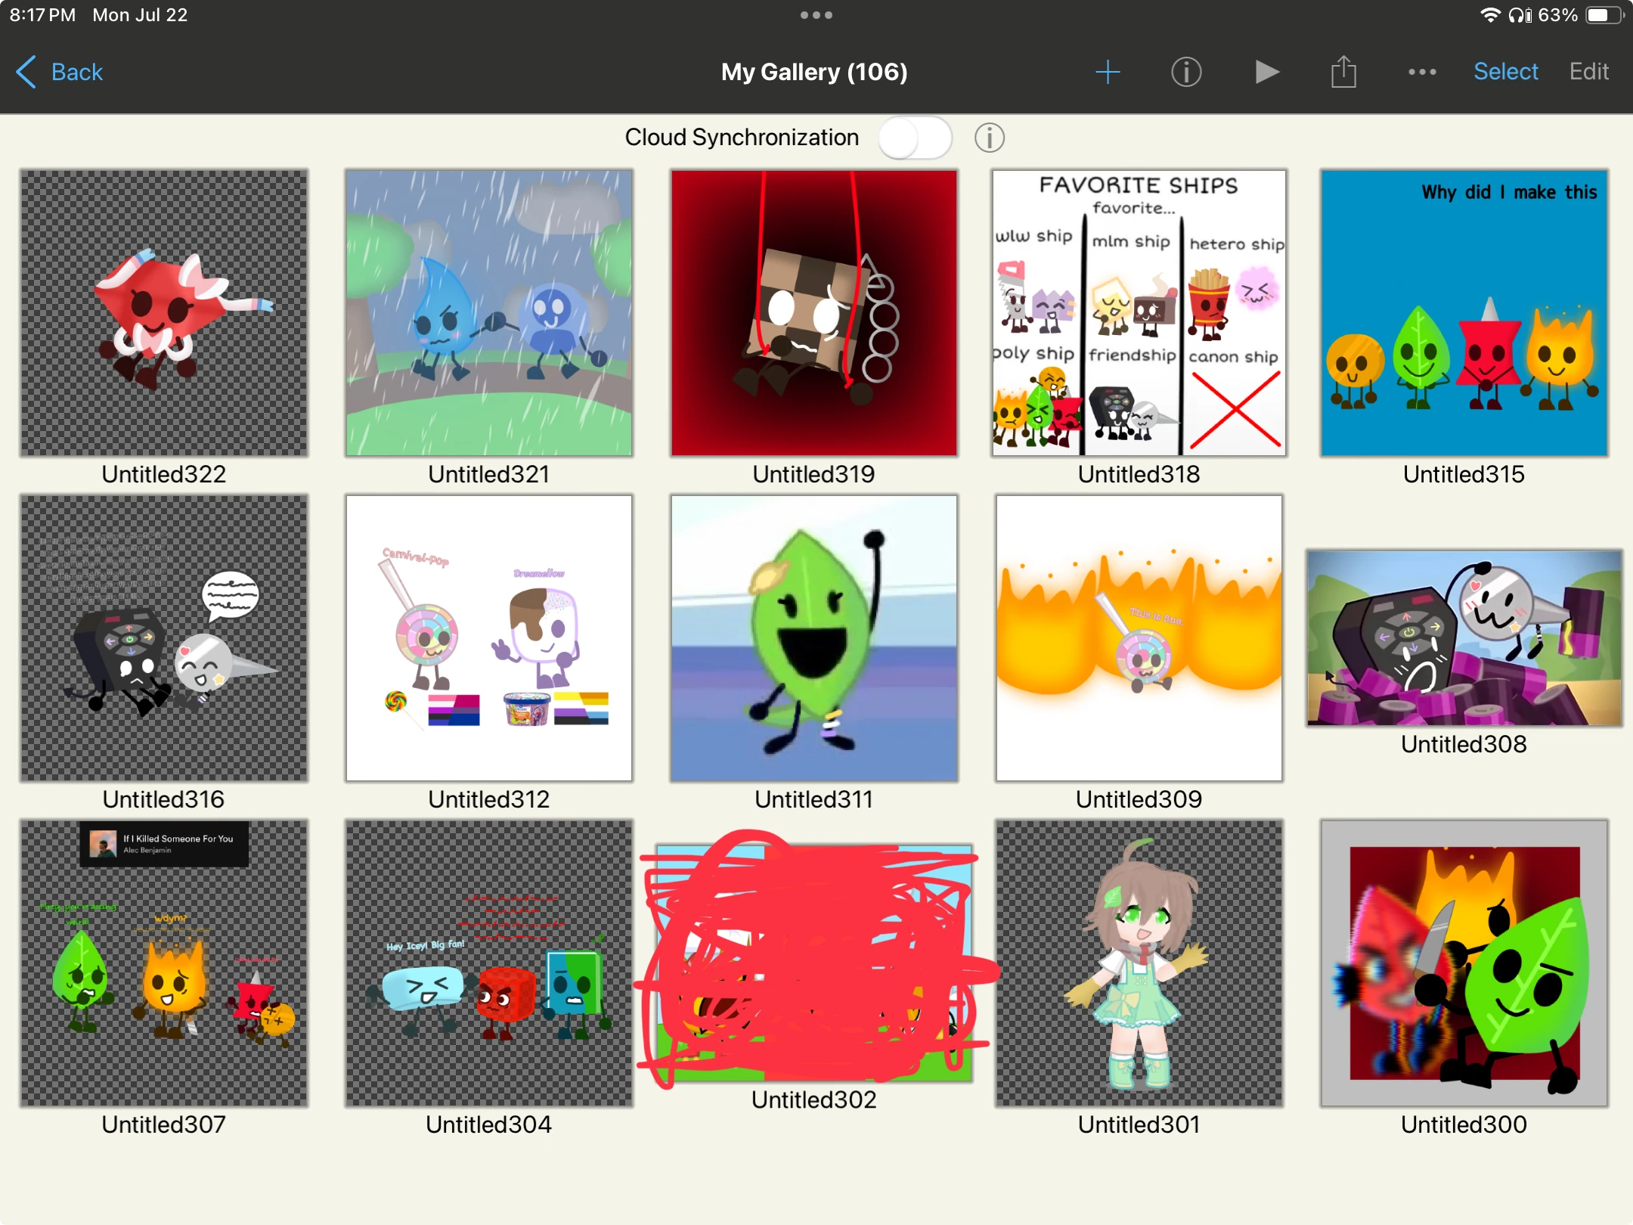Open the rainy scene artwork Untitled321
Screen dimensions: 1633x1225
(x=488, y=312)
